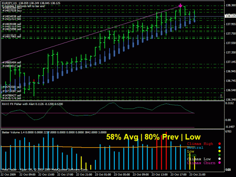Viewport: 236px width, 177px height.
Task: Select order label #14825998 sell
Action: (x=12, y=29)
